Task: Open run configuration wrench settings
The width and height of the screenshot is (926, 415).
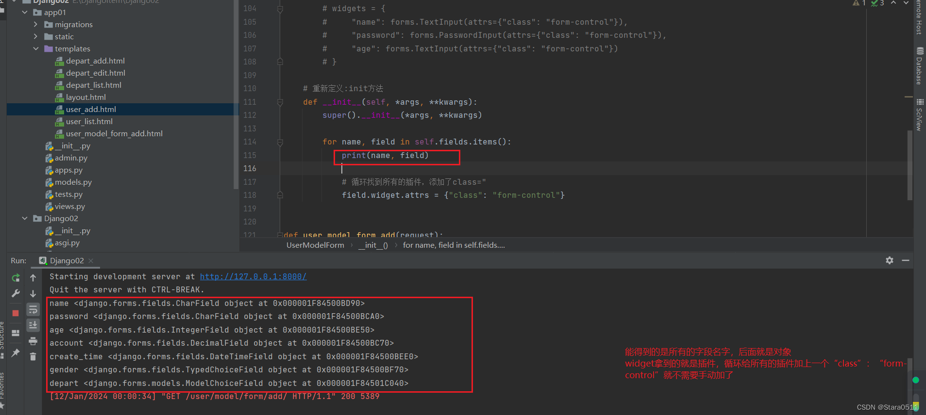Action: 16,293
